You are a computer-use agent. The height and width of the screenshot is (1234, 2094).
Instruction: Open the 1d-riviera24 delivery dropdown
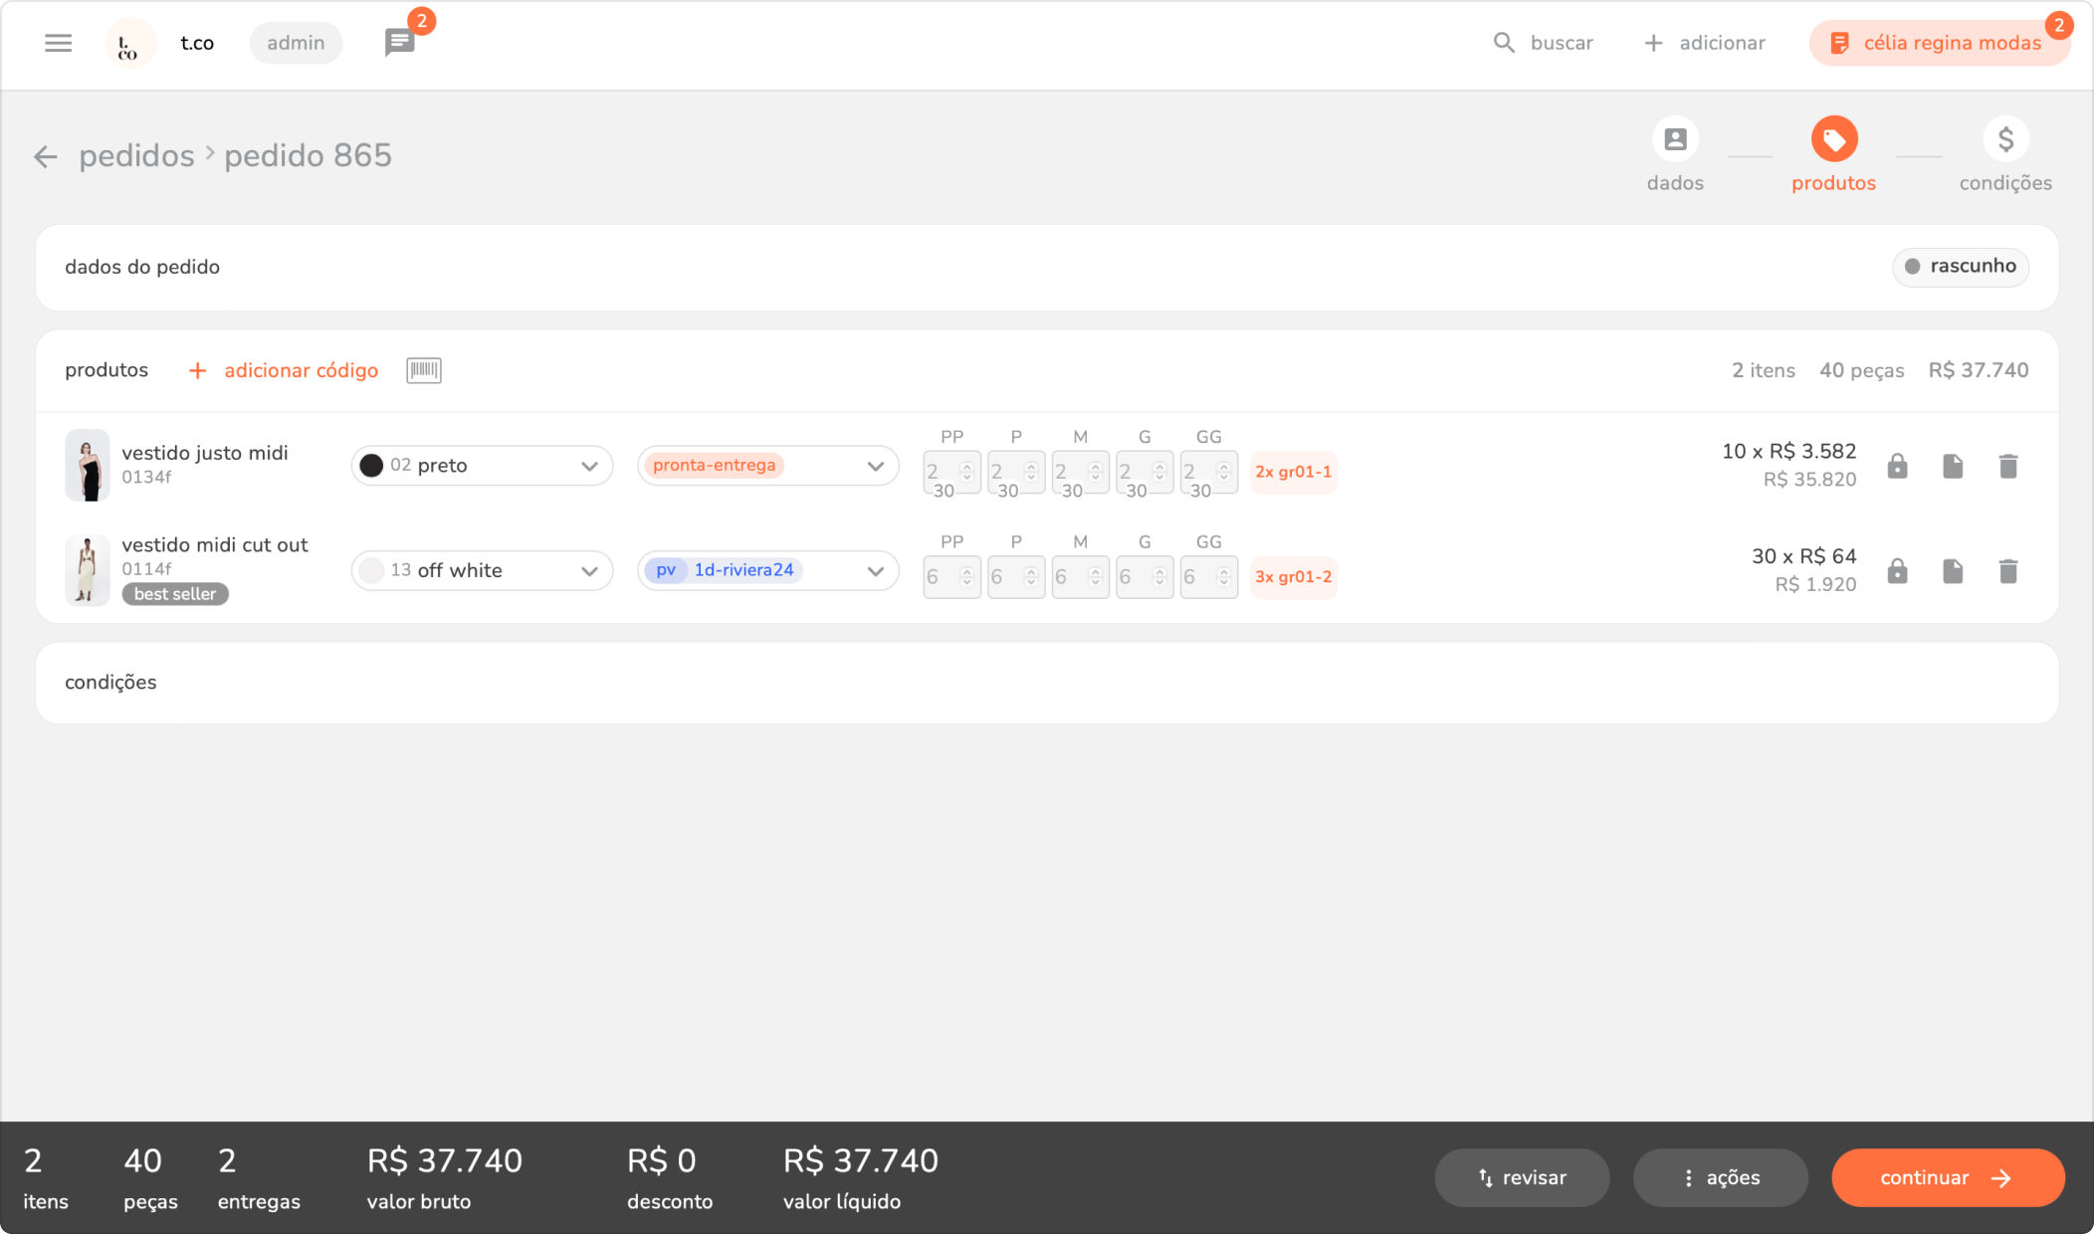767,571
